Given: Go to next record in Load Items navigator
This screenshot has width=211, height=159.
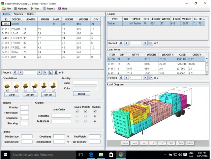Looking at the screenshot, I should click(x=145, y=78).
